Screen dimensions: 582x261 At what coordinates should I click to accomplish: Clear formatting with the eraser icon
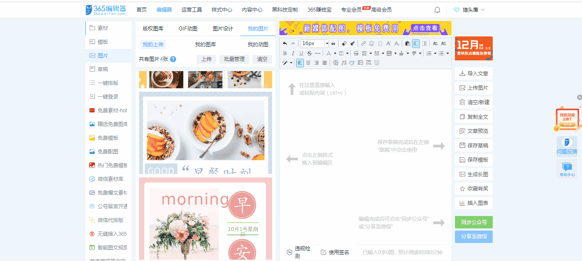tap(344, 44)
